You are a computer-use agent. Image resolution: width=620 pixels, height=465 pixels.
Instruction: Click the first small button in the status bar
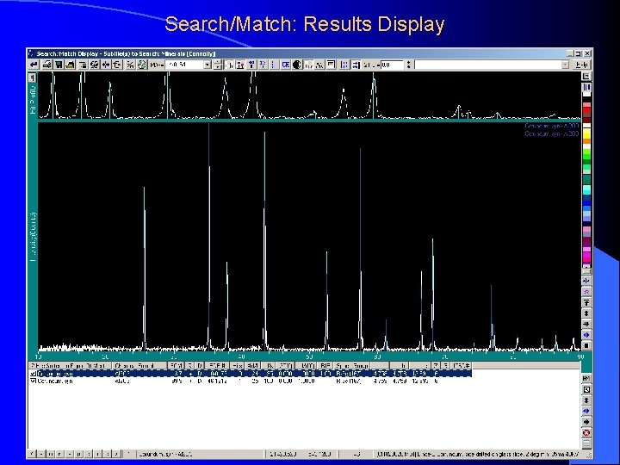click(33, 454)
